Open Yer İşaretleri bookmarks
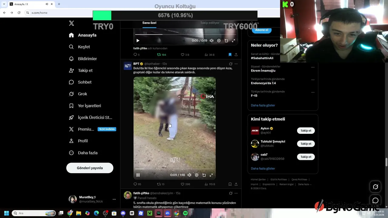The height and width of the screenshot is (218, 388). pos(85,106)
